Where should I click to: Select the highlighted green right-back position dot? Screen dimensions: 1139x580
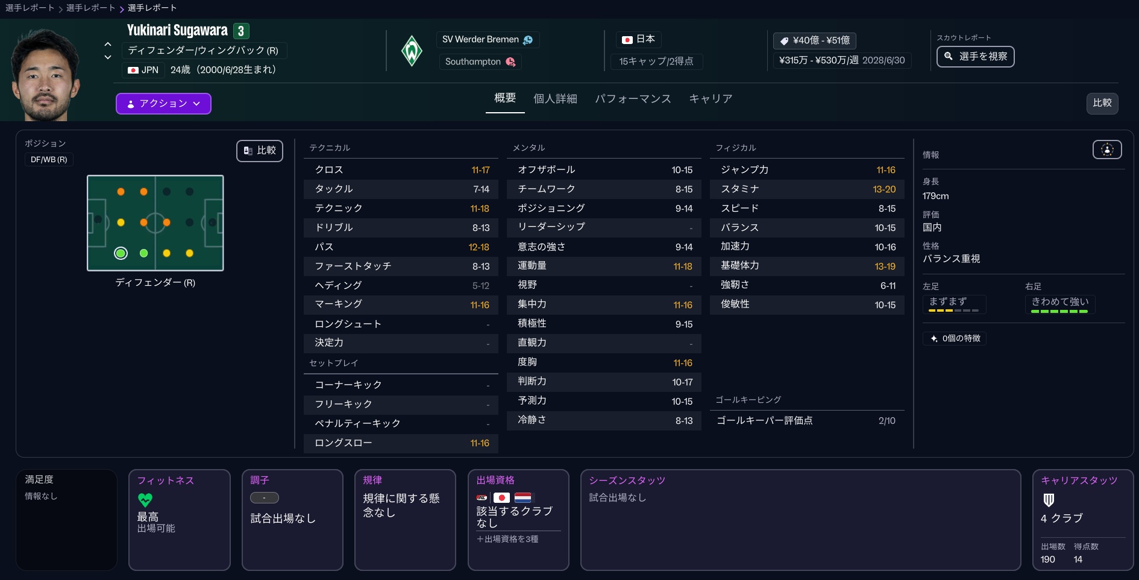point(121,253)
